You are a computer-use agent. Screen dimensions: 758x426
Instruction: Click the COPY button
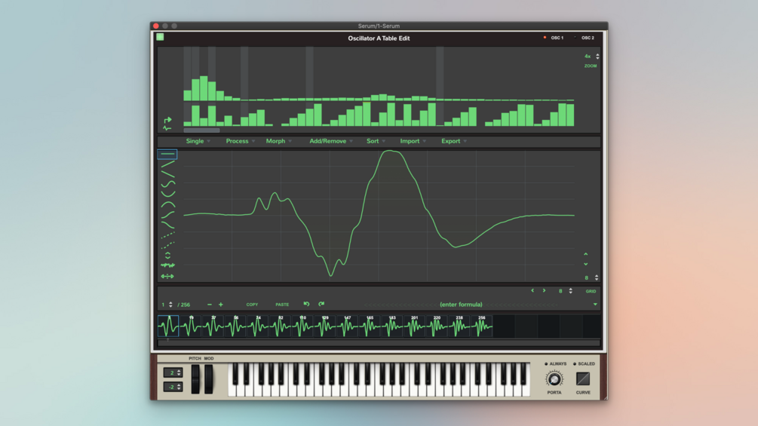(252, 305)
